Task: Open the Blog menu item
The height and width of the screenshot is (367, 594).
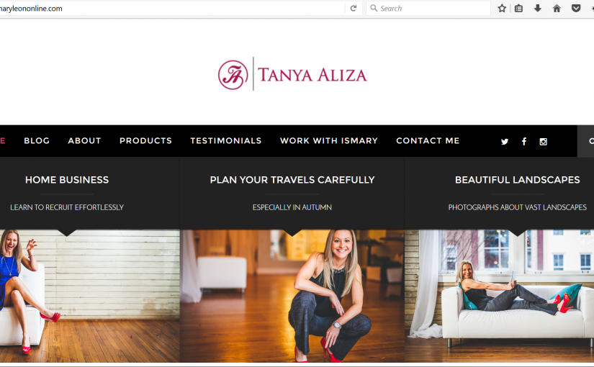Action: pos(37,141)
